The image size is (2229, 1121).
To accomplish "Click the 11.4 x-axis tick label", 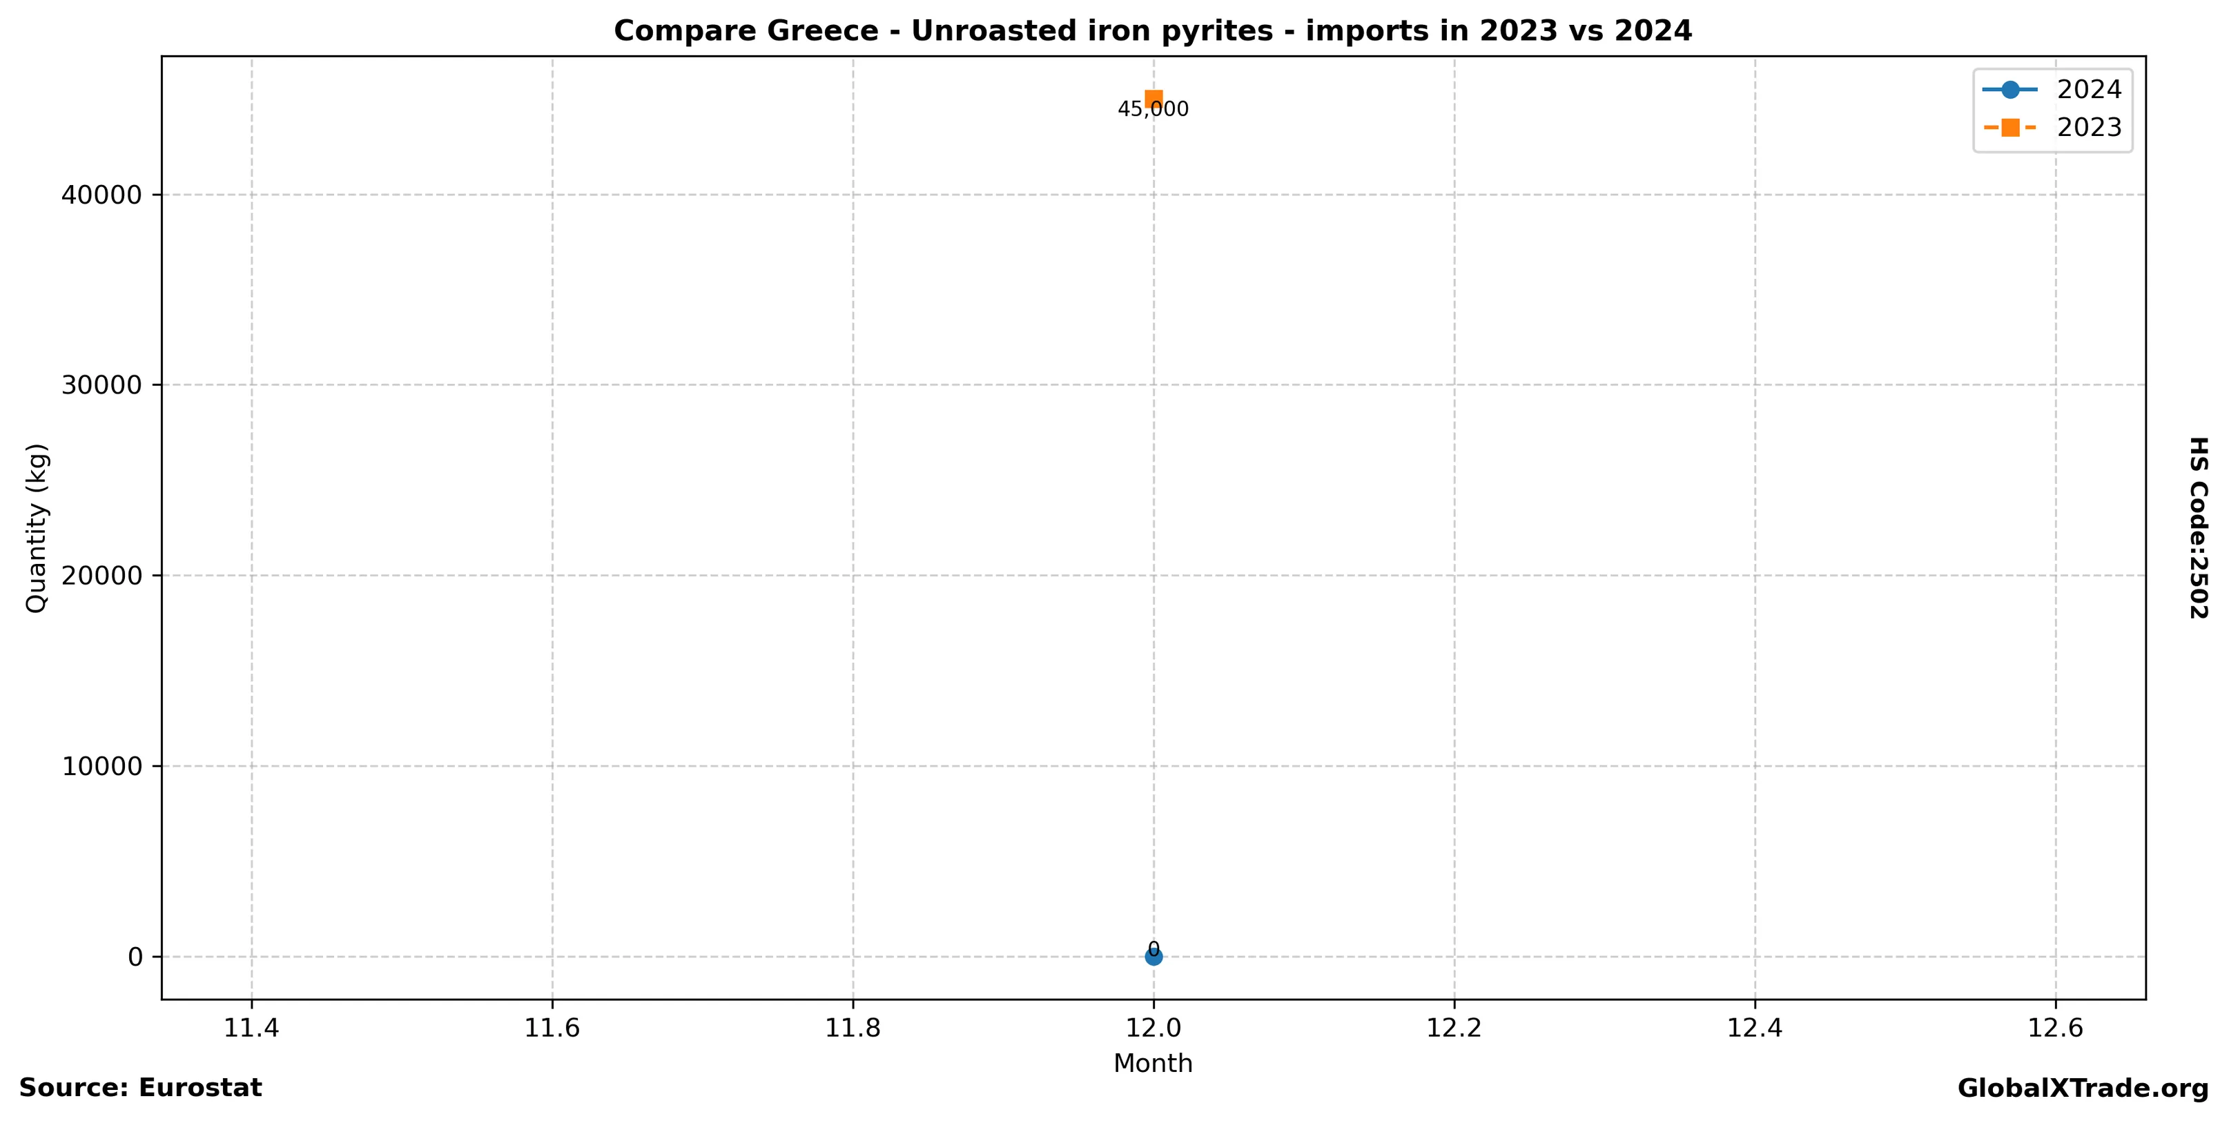I will tap(252, 1028).
